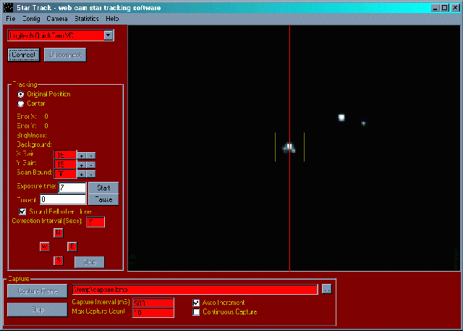Enable the Continuous Capture checkbox

[196, 312]
